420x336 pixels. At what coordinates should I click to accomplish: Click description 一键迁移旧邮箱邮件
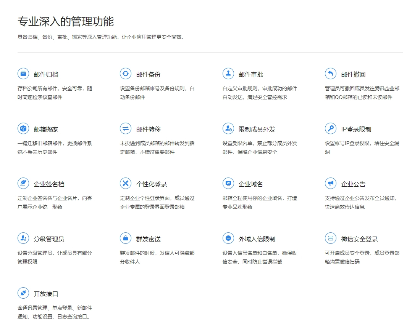point(55,147)
